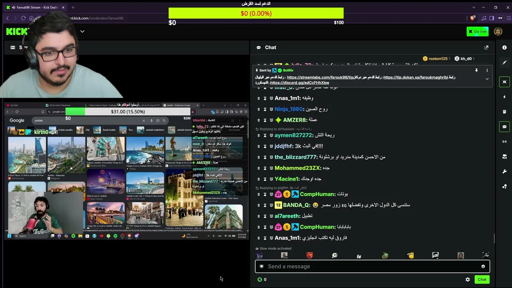Image resolution: width=512 pixels, height=288 pixels.
Task: Toggle the browser sidebar panel icon
Action: [492, 18]
